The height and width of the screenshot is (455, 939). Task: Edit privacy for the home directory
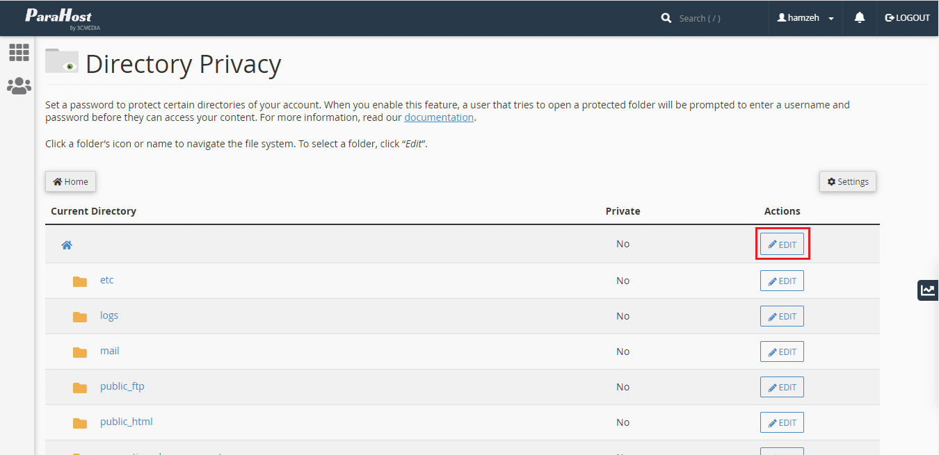pos(782,245)
